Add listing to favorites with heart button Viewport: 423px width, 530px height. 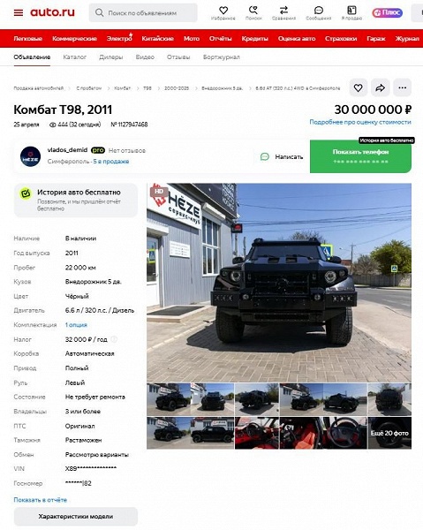359,87
